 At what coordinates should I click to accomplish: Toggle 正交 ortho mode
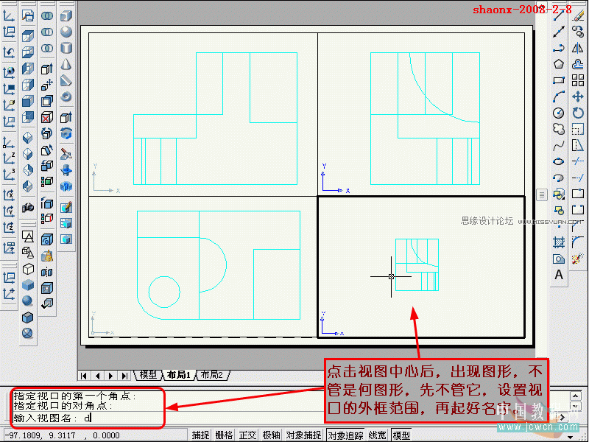(248, 435)
